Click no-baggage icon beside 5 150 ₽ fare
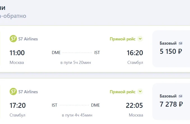Screen dimensions: 190x124 coord(180,43)
